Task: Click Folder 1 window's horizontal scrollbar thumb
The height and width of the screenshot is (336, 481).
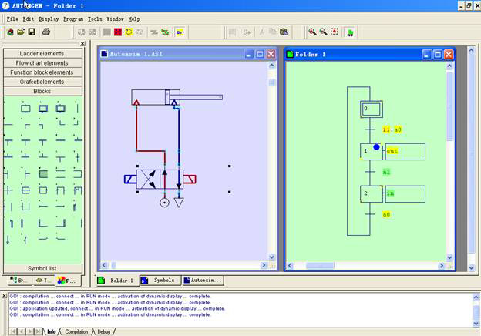Action: point(320,266)
